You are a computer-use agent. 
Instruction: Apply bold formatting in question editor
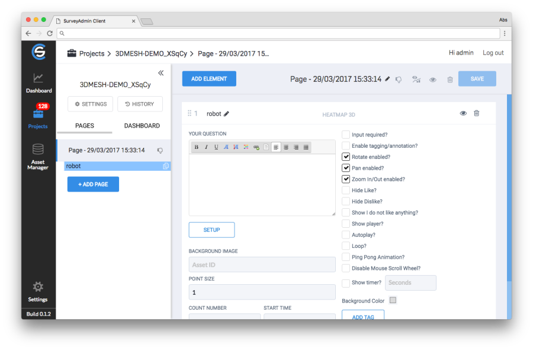point(197,147)
